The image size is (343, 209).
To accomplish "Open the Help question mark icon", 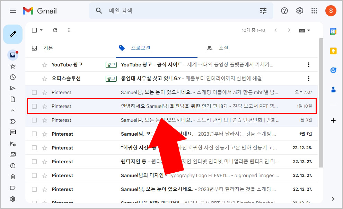I will click(284, 11).
